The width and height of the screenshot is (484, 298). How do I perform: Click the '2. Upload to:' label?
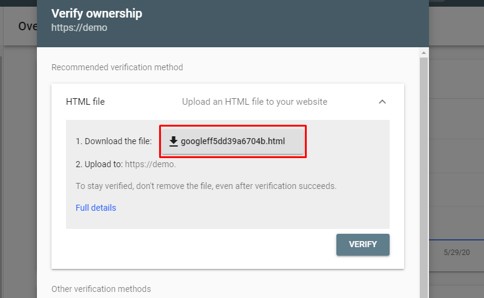point(99,164)
